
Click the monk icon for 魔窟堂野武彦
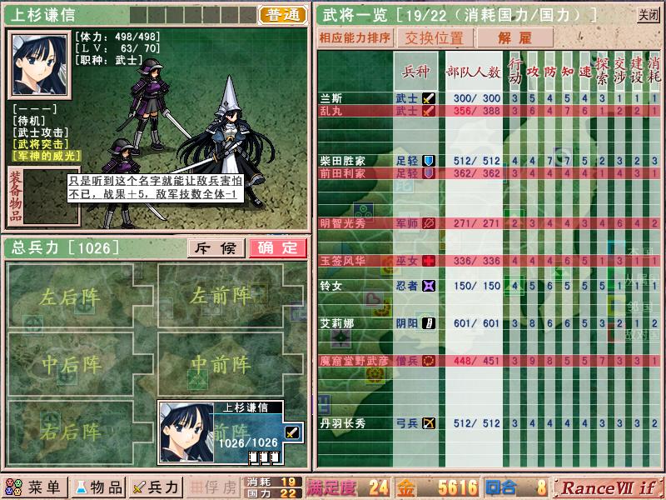point(429,361)
